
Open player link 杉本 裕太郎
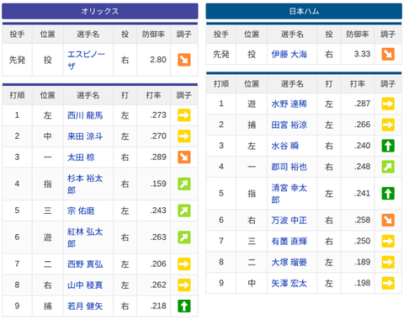tap(85, 184)
